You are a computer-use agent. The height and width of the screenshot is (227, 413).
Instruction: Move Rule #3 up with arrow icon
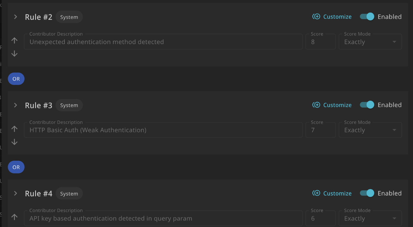[14, 129]
